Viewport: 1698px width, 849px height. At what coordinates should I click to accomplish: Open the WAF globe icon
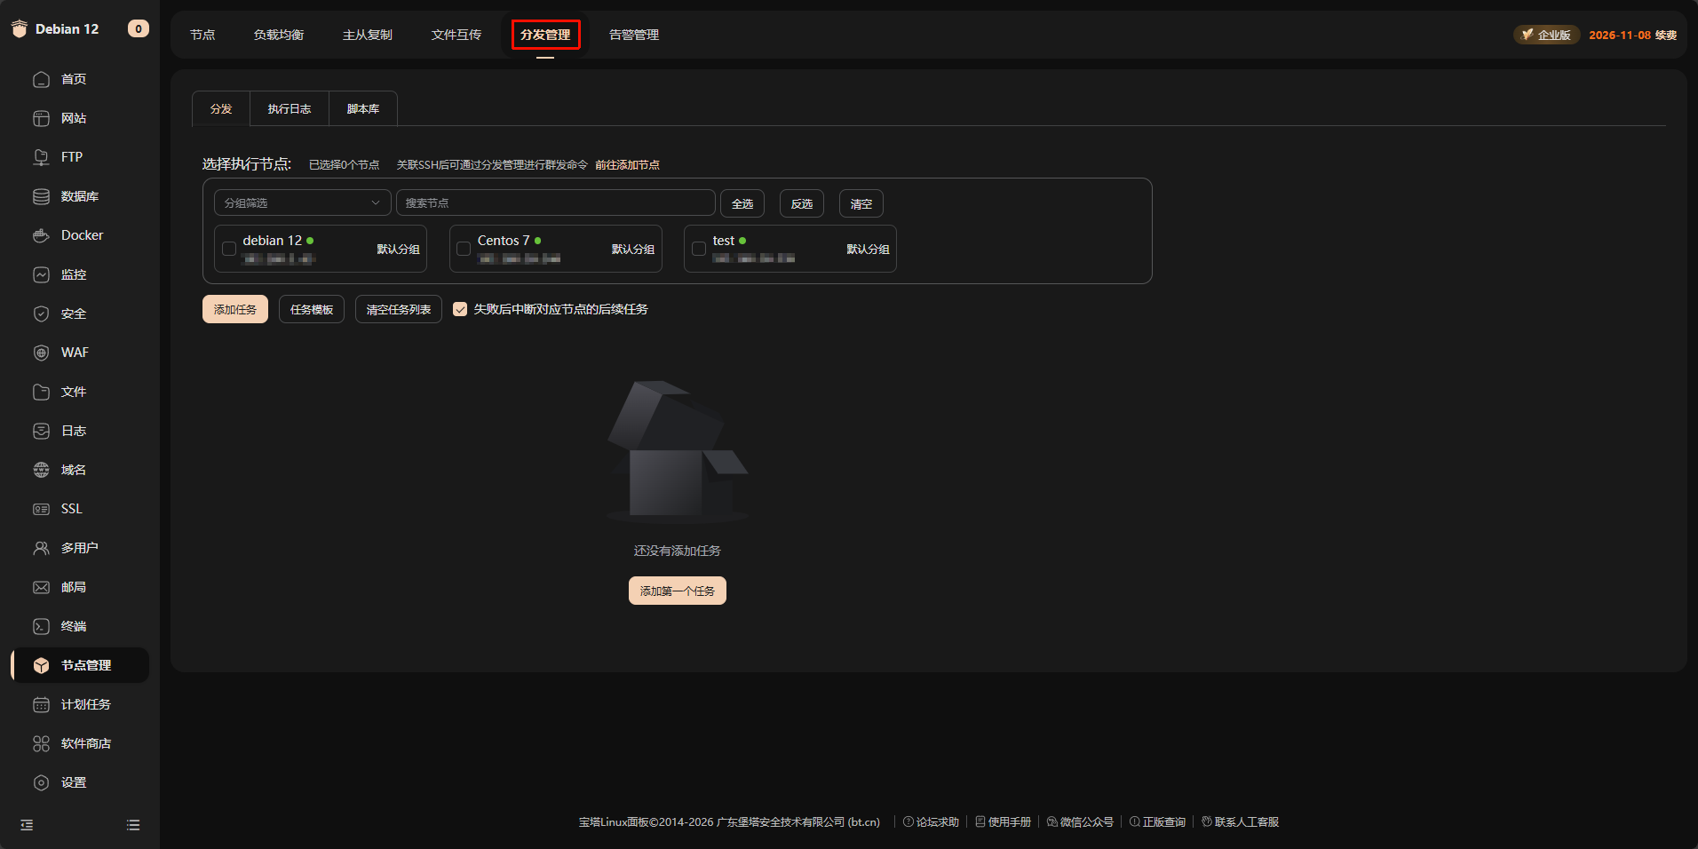pyautogui.click(x=41, y=353)
